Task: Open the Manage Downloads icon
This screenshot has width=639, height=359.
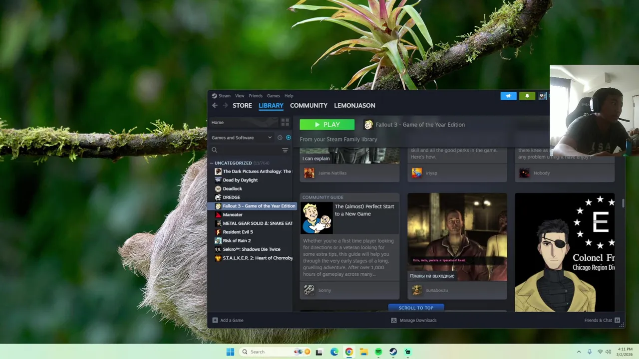Action: (394, 320)
